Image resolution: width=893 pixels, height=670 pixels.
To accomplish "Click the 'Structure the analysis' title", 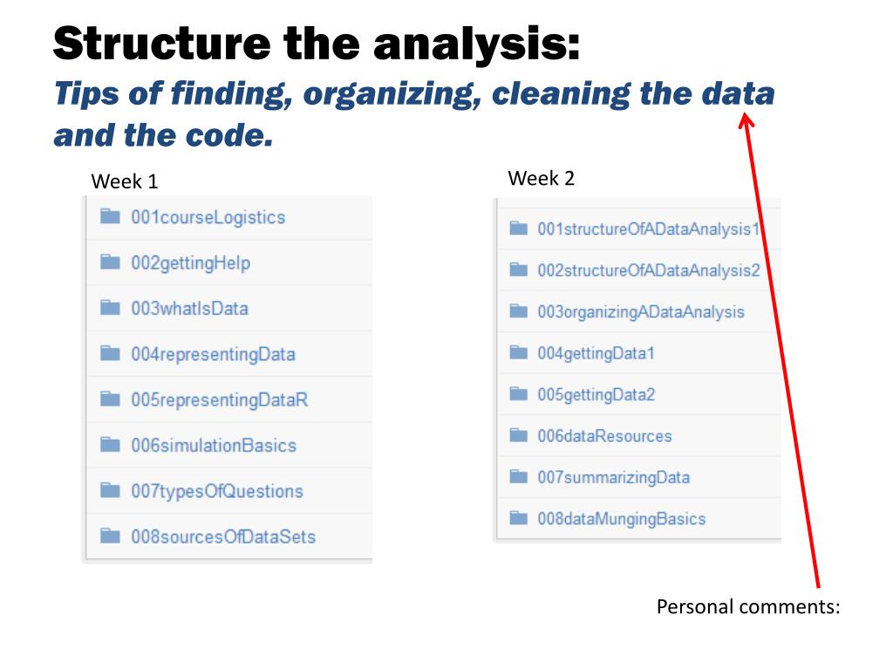I will [317, 44].
